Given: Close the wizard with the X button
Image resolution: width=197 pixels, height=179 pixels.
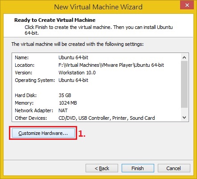Looking at the screenshot, I should pyautogui.click(x=187, y=5).
